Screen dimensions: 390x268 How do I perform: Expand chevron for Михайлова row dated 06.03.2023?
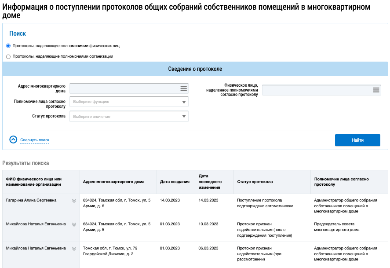coord(74,249)
